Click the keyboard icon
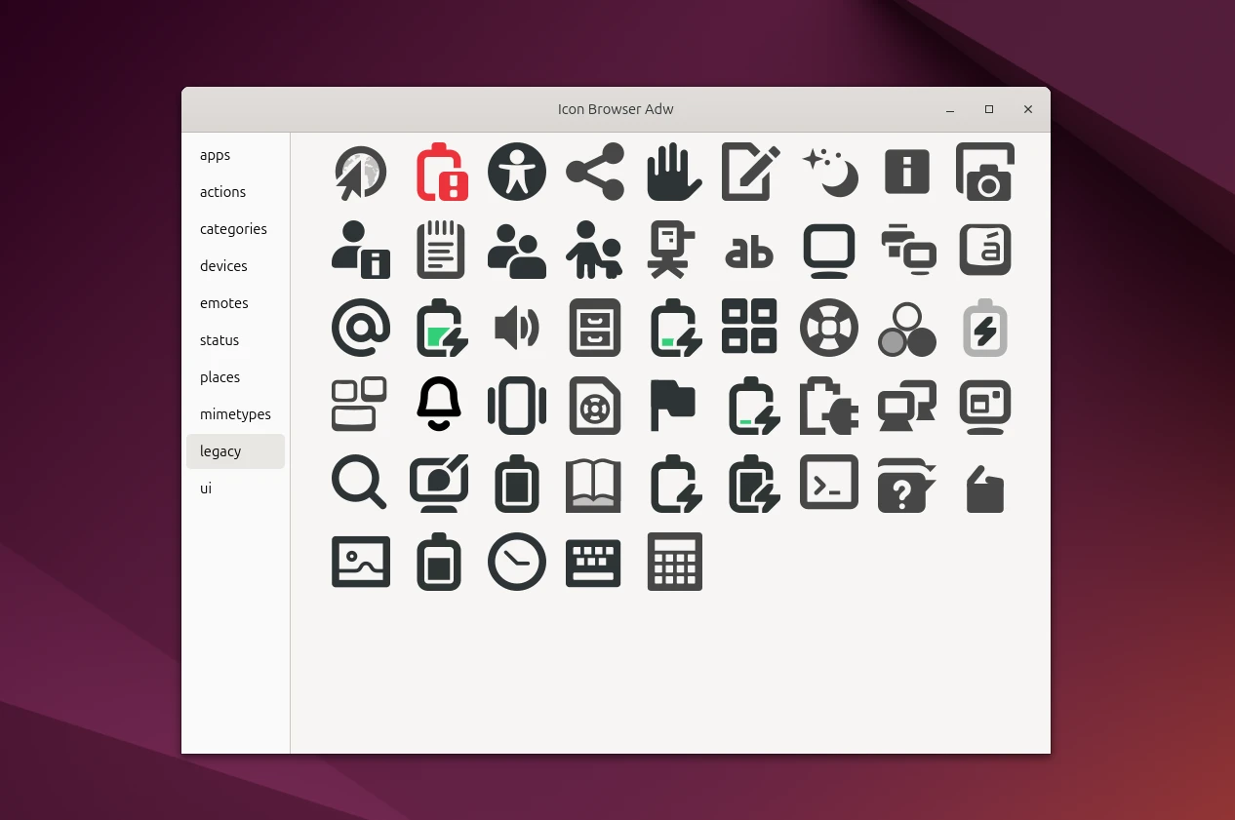The width and height of the screenshot is (1235, 820). pyautogui.click(x=594, y=562)
